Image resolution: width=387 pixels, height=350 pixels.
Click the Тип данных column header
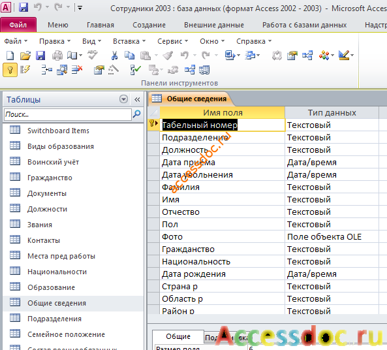[x=332, y=112]
